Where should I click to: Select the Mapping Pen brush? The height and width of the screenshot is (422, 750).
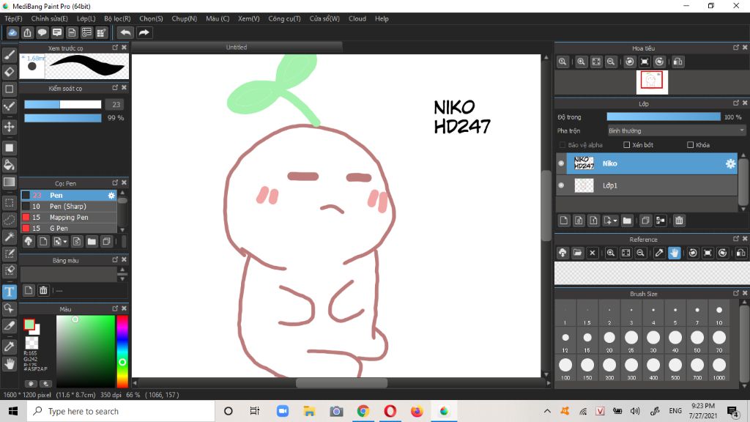point(69,218)
